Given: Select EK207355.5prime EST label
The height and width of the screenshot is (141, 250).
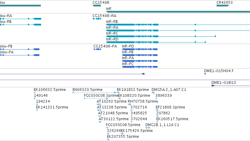Looking at the screenshot, I should point(123,137).
